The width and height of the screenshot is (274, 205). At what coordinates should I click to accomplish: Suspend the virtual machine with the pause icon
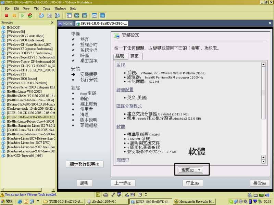pos(14,15)
